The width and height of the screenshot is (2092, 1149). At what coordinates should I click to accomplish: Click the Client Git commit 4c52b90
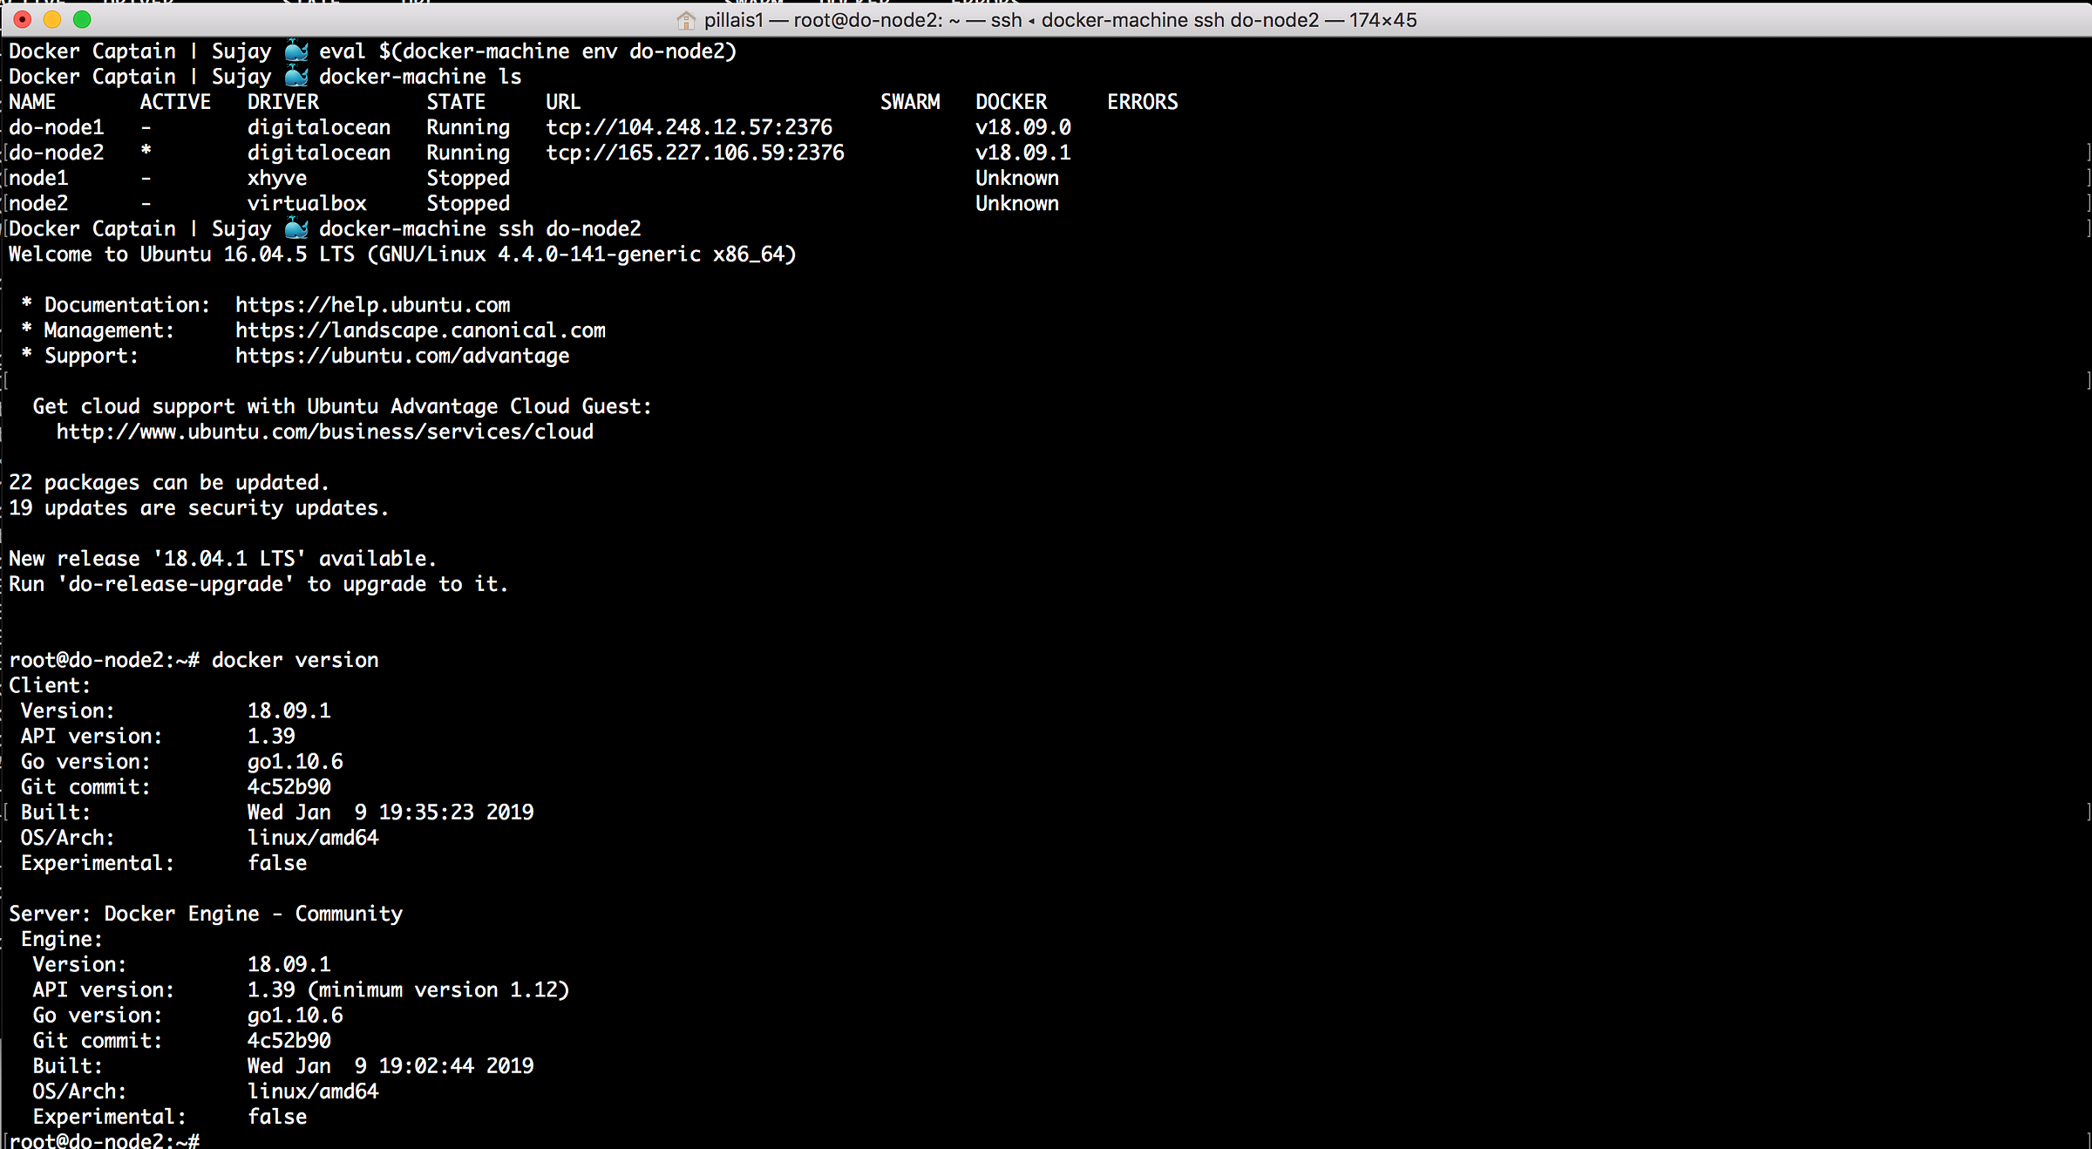pyautogui.click(x=289, y=786)
